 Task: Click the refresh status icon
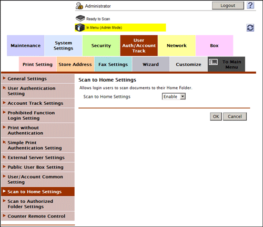250,28
